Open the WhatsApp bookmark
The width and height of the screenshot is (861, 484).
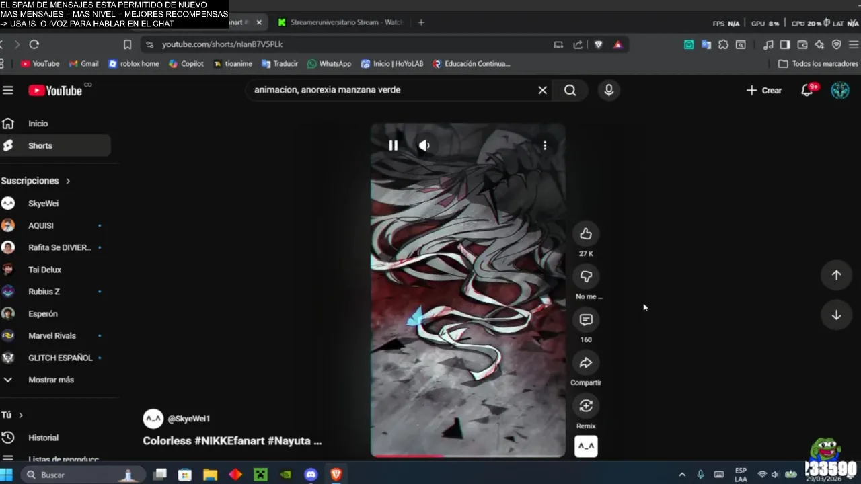329,64
